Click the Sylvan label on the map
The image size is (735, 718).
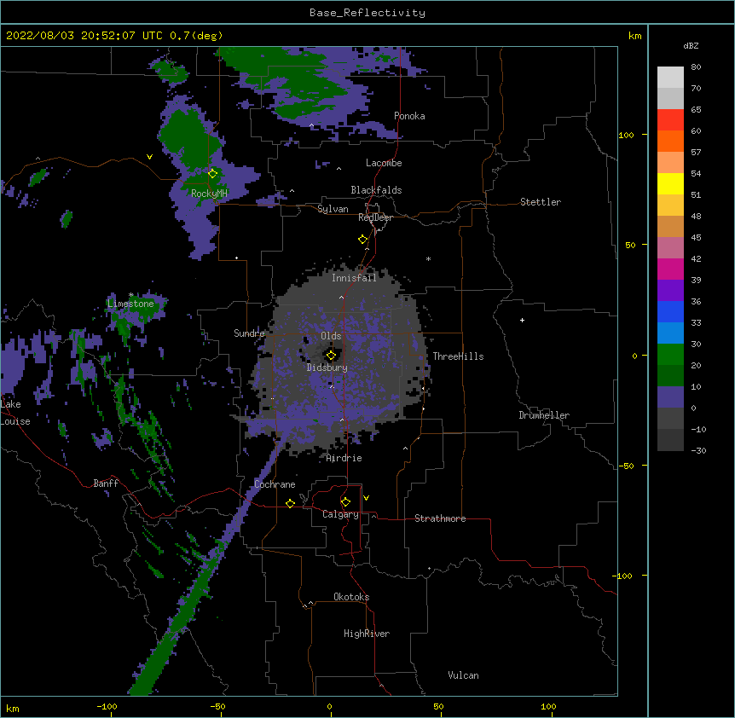[x=333, y=209]
